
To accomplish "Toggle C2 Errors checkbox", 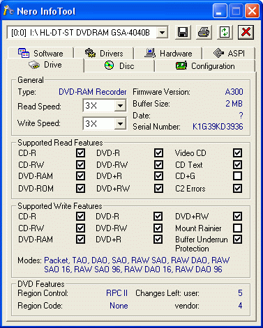I will click(237, 188).
